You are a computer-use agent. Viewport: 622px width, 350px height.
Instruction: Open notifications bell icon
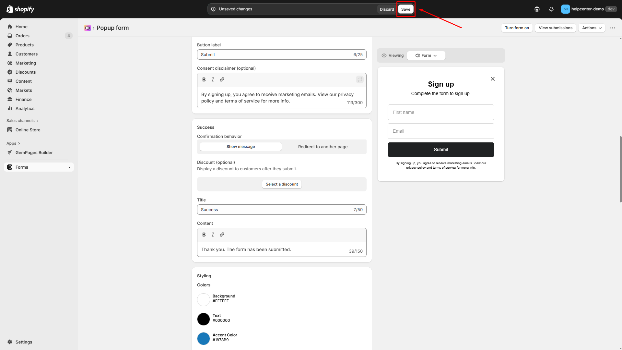(551, 9)
